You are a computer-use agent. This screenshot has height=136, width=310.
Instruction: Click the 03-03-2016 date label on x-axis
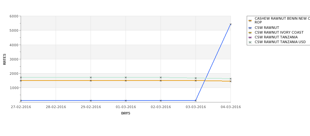click(196, 107)
